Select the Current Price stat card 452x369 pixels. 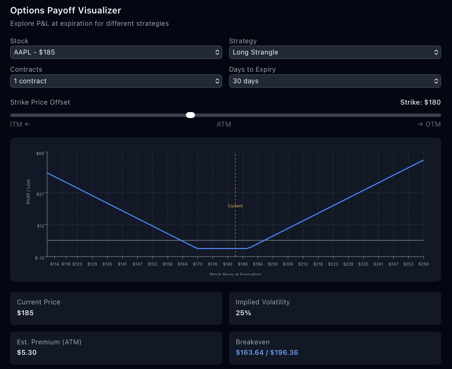tap(116, 308)
